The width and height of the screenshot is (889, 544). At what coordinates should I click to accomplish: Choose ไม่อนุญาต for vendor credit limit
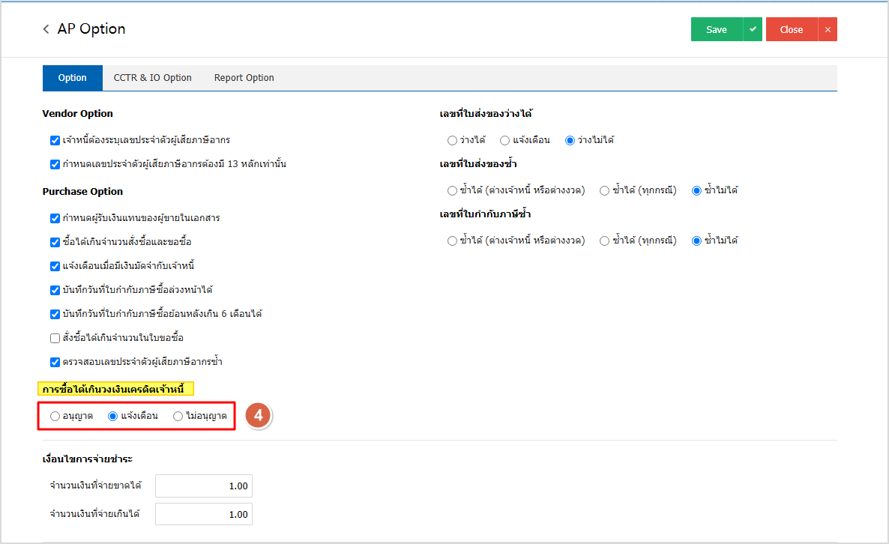click(x=178, y=416)
